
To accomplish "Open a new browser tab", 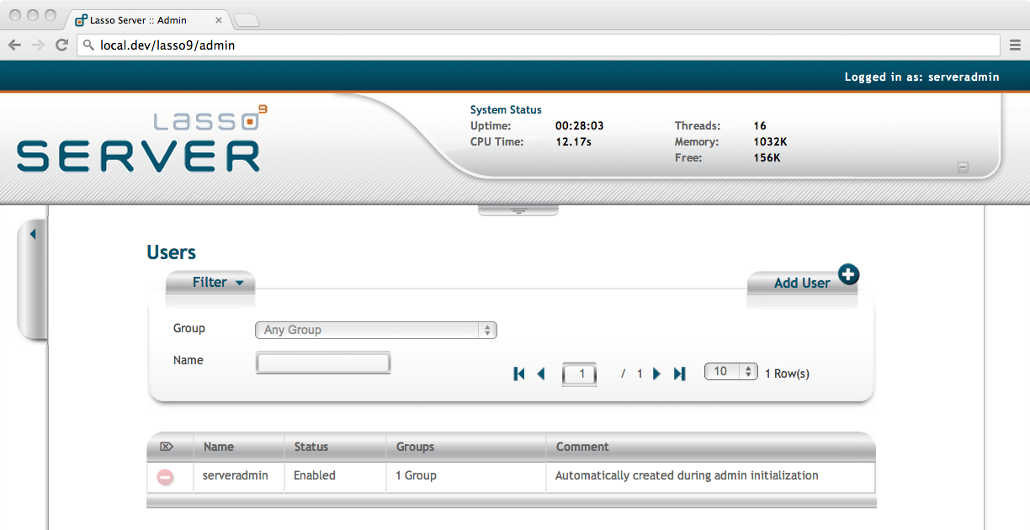I will [x=246, y=20].
